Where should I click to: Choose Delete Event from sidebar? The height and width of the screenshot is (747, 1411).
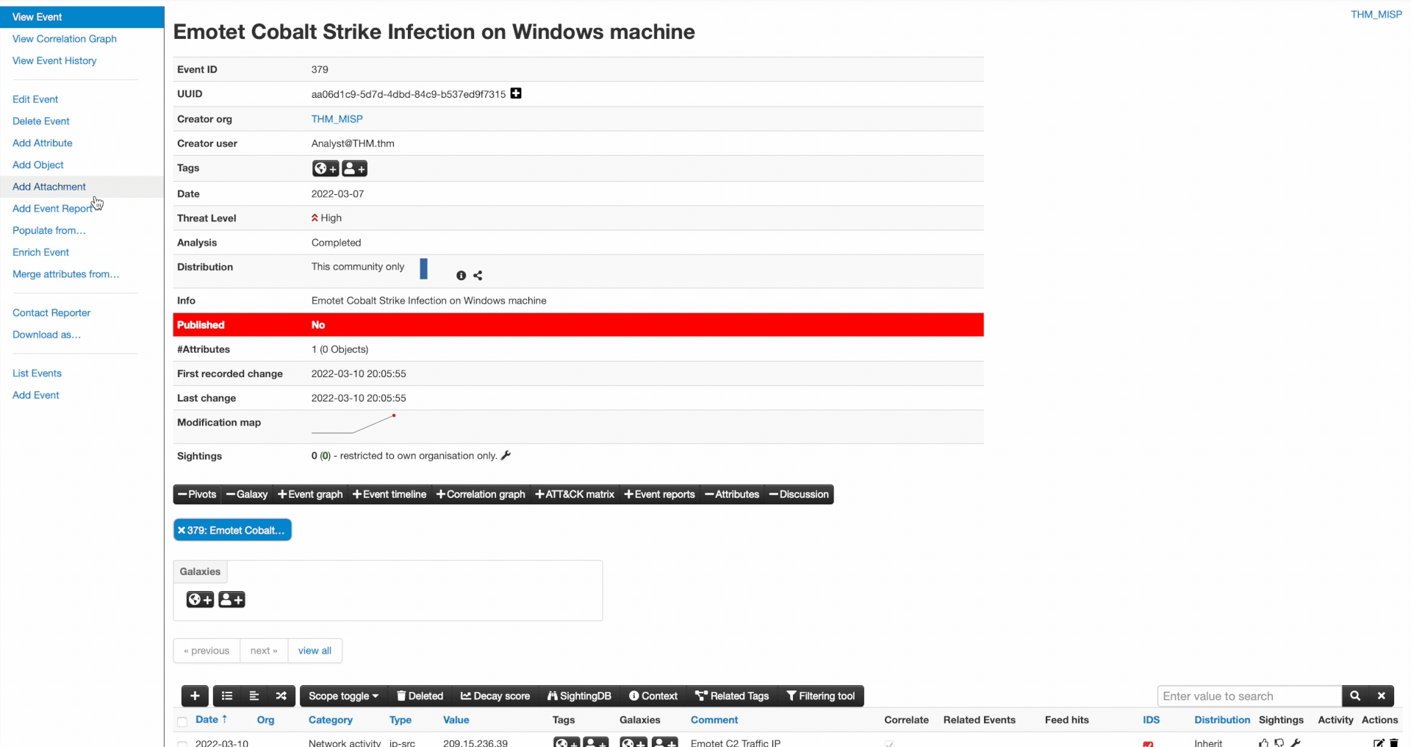coord(41,121)
